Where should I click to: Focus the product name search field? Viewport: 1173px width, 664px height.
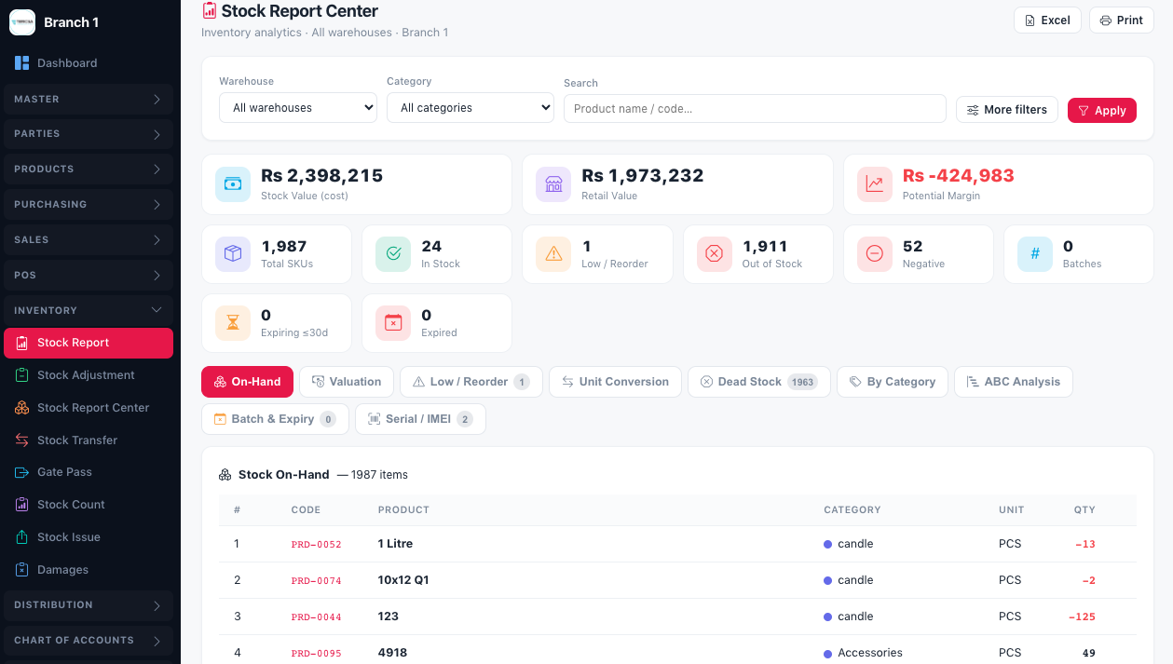[x=755, y=109]
